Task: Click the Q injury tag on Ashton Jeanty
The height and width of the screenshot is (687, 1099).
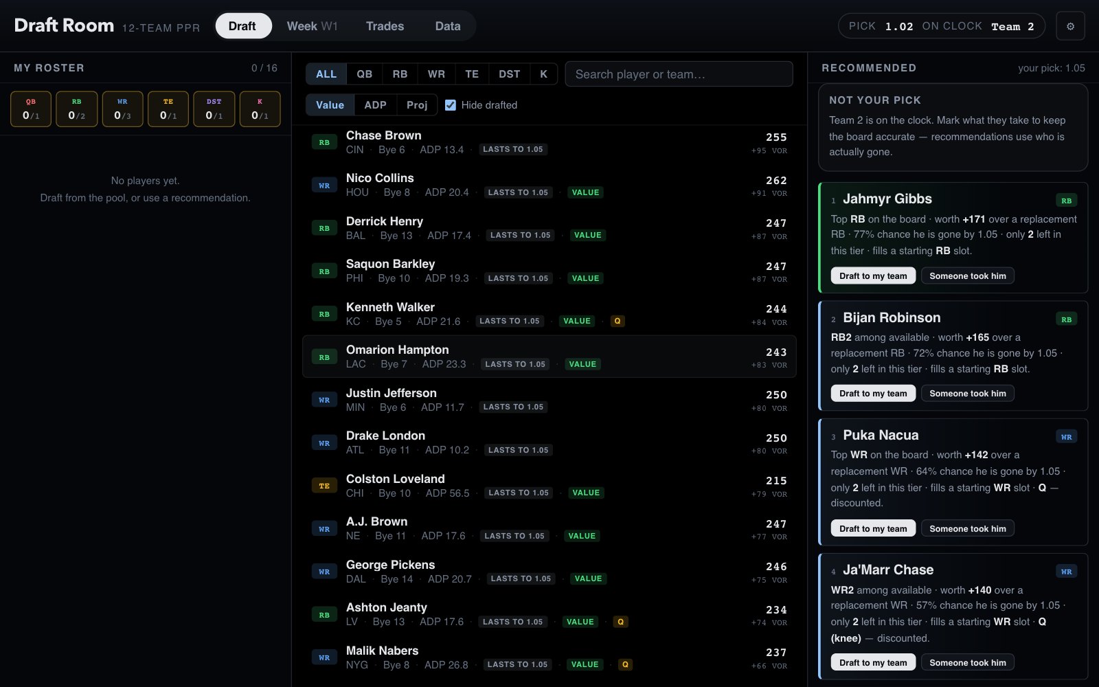Action: pyautogui.click(x=620, y=622)
